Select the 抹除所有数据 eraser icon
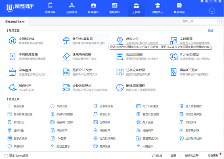The width and height of the screenshot is (224, 159). point(66,56)
